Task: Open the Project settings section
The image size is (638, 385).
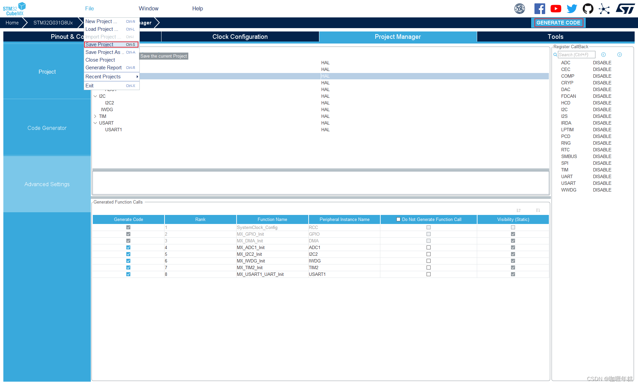Action: tap(47, 72)
